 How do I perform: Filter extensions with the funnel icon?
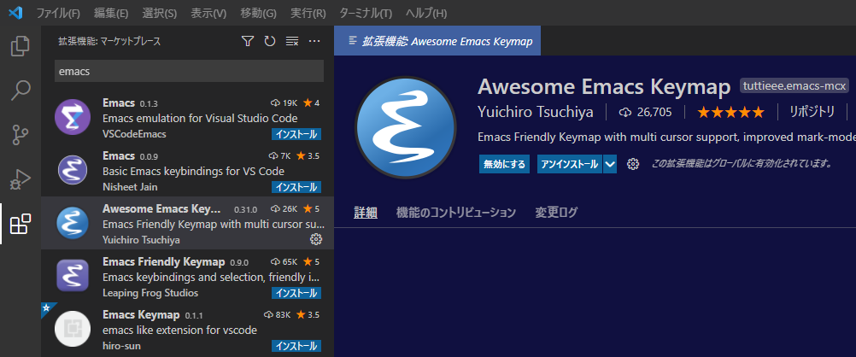coord(248,41)
